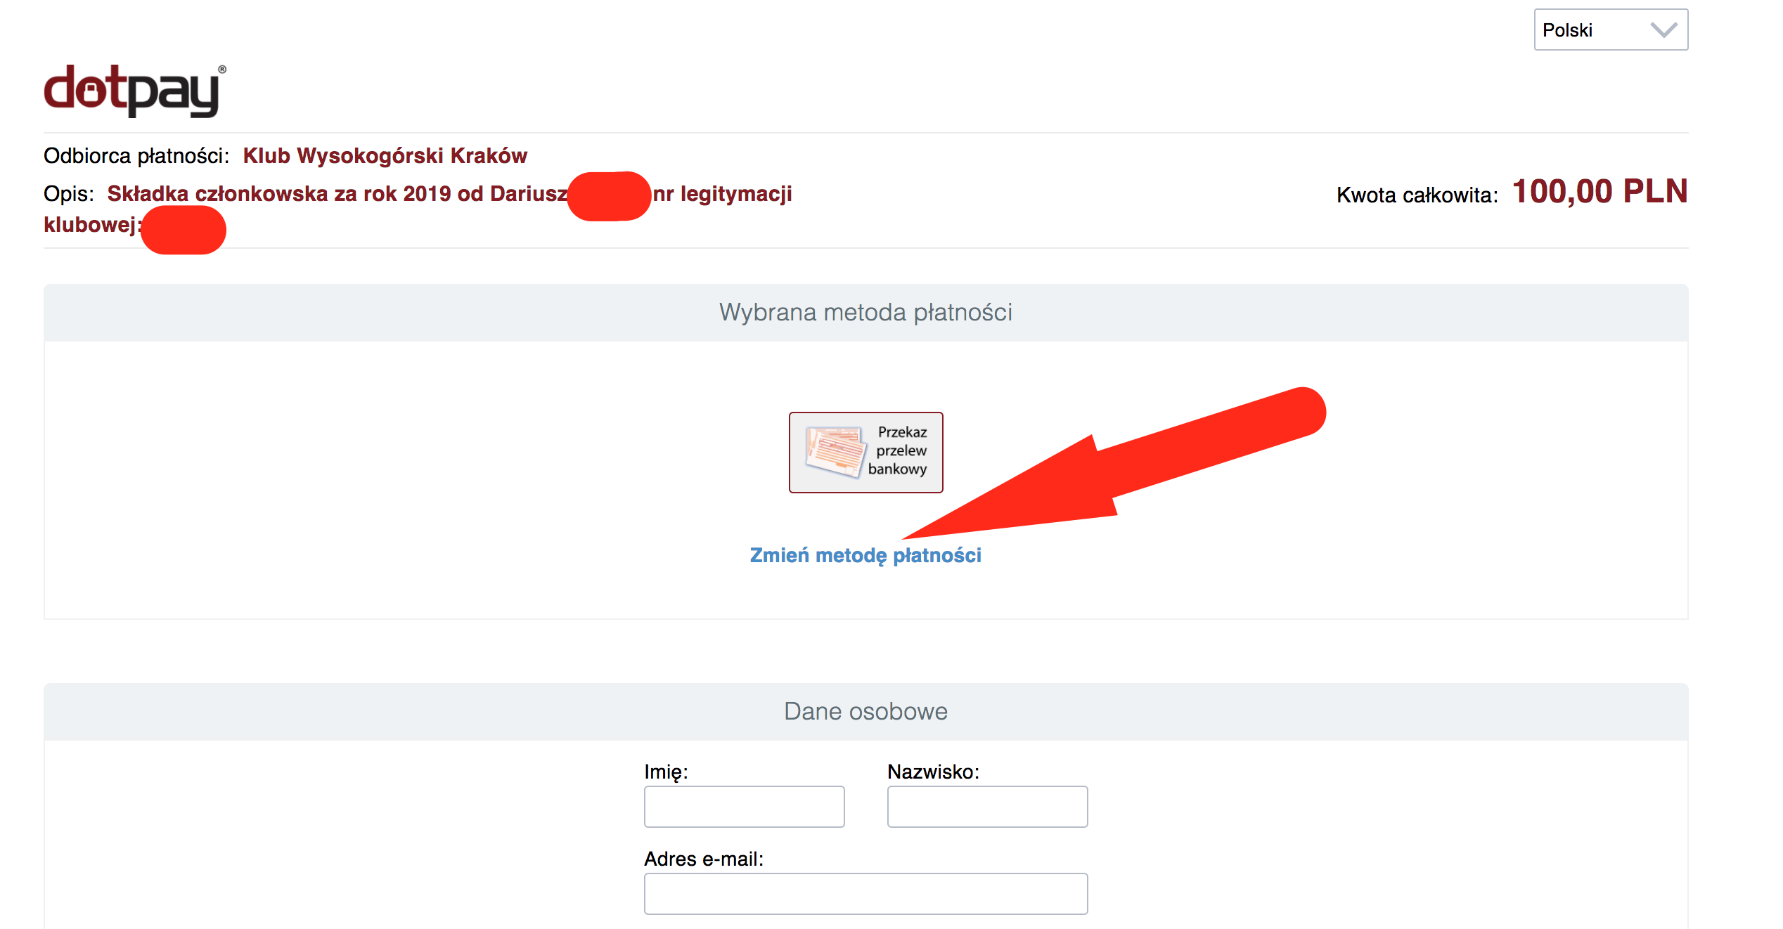This screenshot has width=1783, height=929.
Task: Click the dotpay logo
Action: click(134, 91)
